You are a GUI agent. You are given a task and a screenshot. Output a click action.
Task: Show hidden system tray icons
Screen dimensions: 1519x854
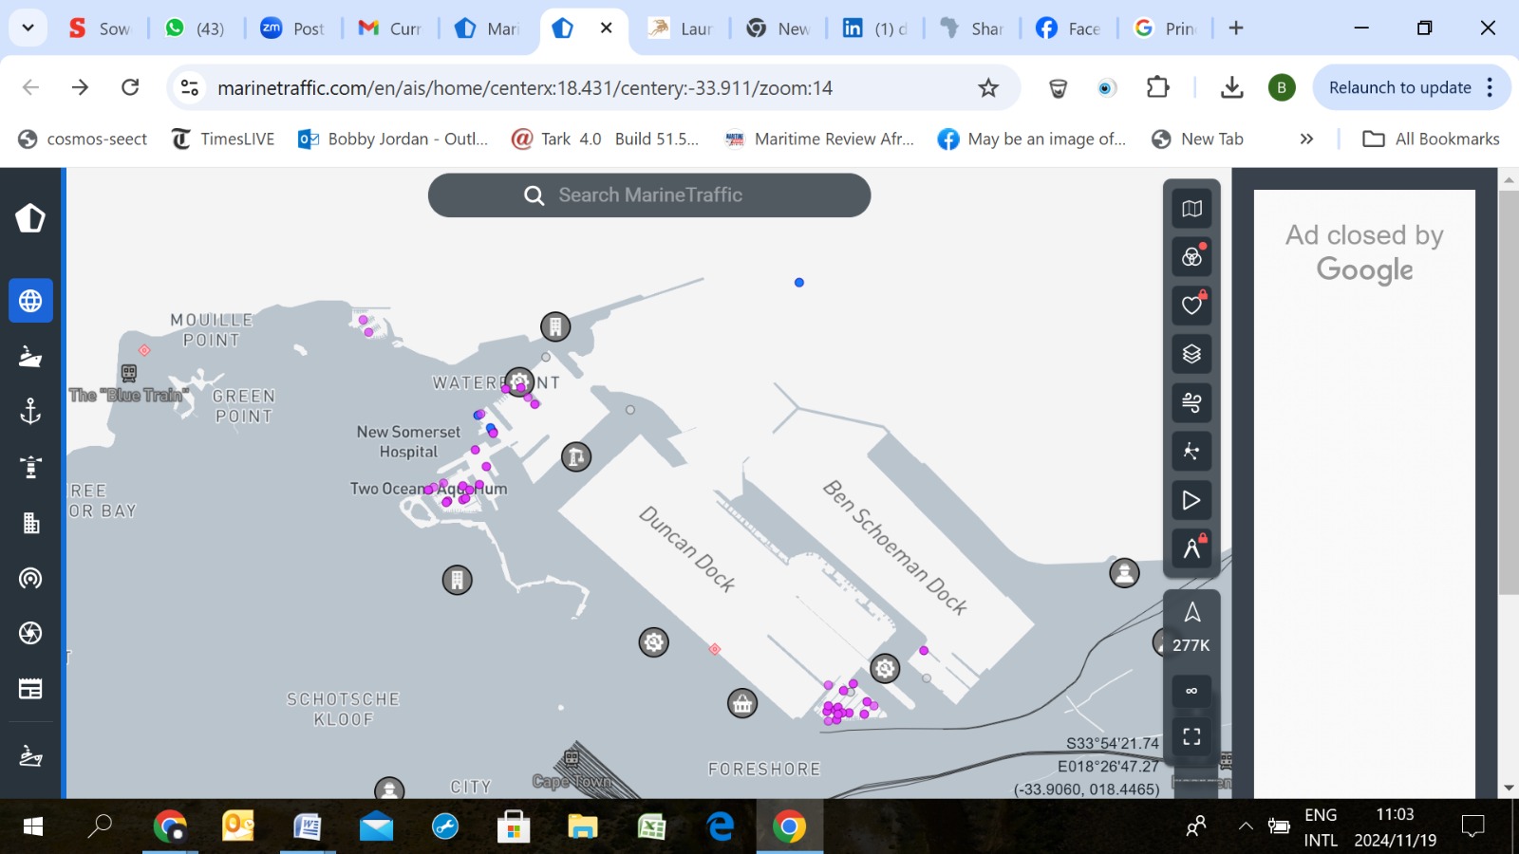(x=1245, y=826)
